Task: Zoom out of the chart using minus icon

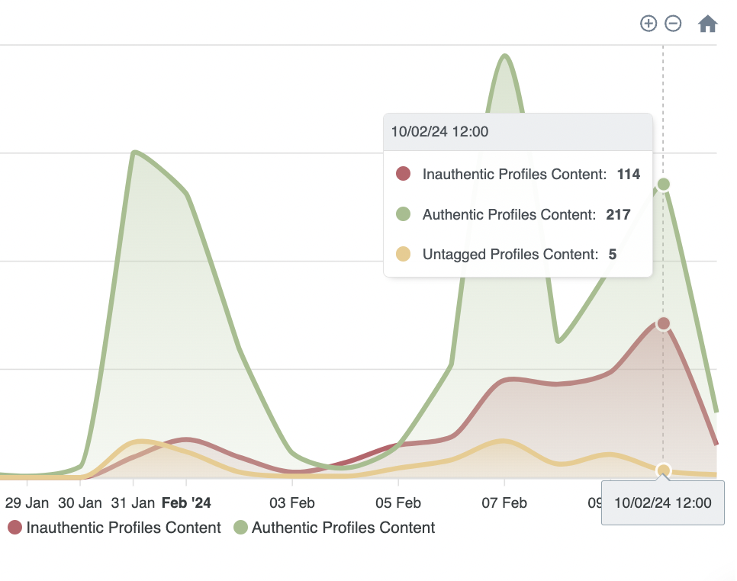Action: coord(672,24)
